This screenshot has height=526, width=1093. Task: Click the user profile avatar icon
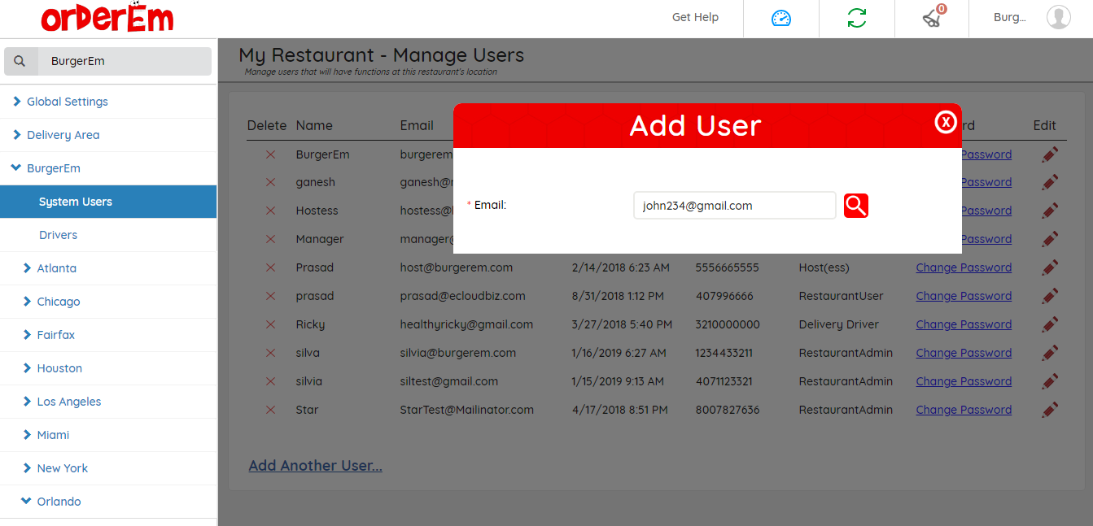(1058, 17)
